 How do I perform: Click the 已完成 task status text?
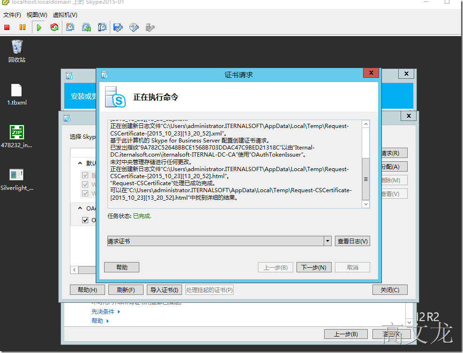(142, 216)
